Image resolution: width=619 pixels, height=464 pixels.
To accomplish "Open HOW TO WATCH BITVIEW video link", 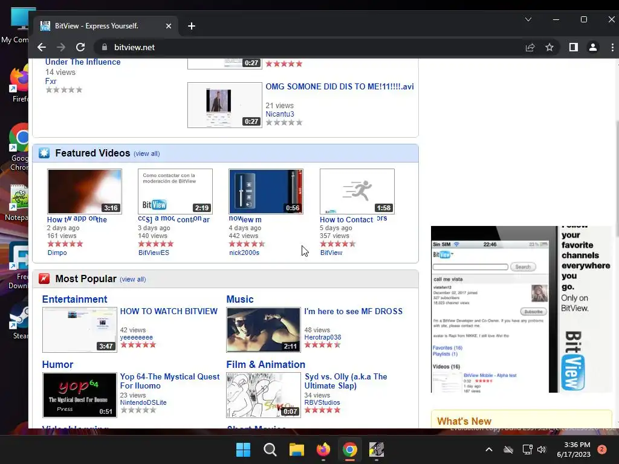I will coord(169,311).
